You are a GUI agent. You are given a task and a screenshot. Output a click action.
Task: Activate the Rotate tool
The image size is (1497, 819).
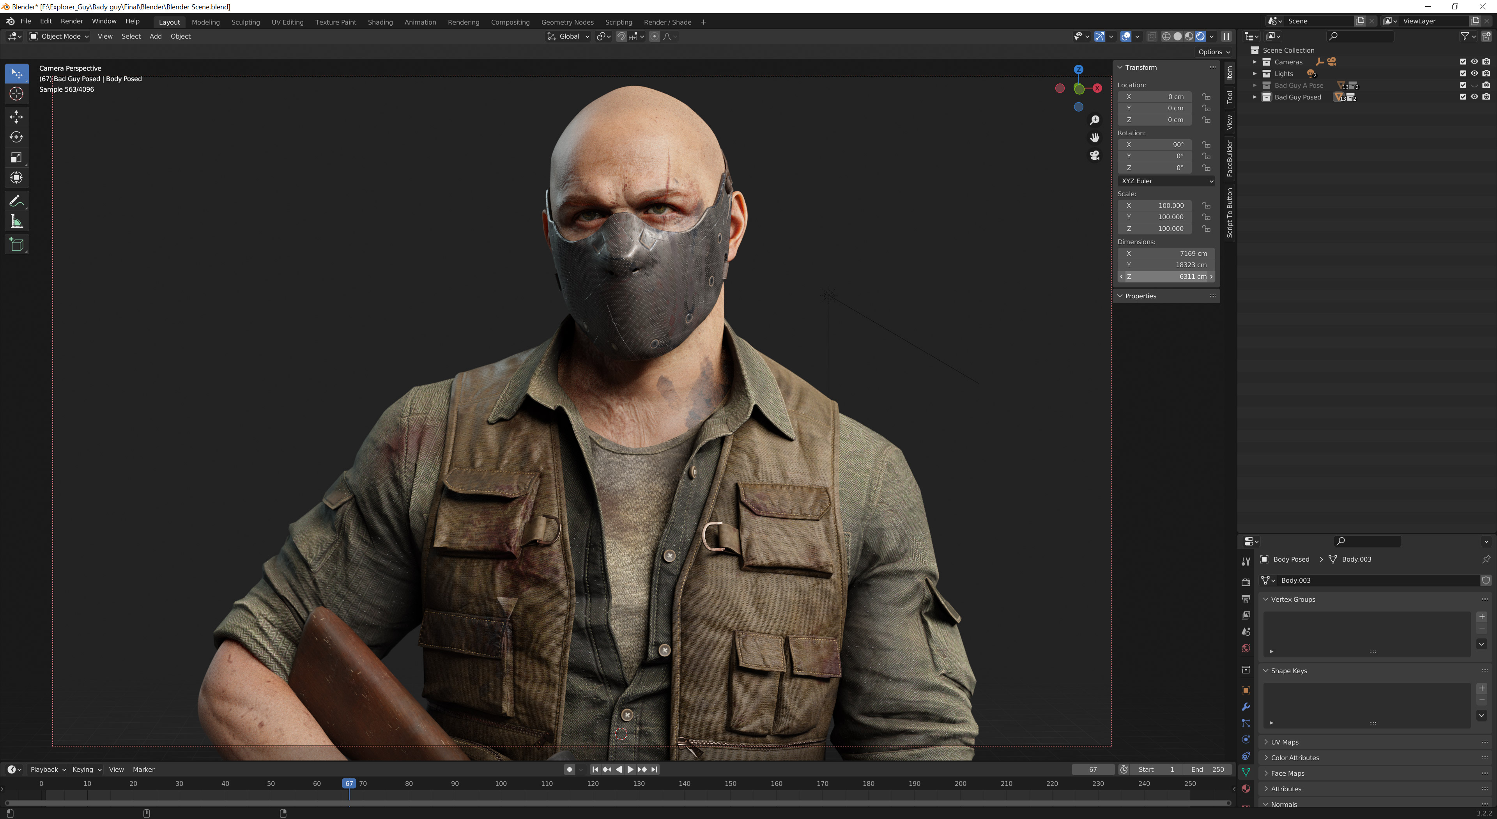click(x=17, y=137)
